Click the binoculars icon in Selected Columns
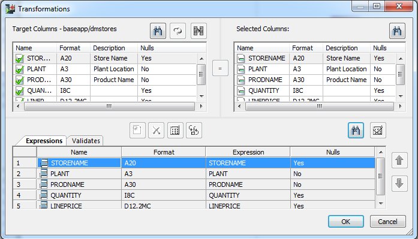The height and width of the screenshot is (239, 418). click(x=397, y=31)
